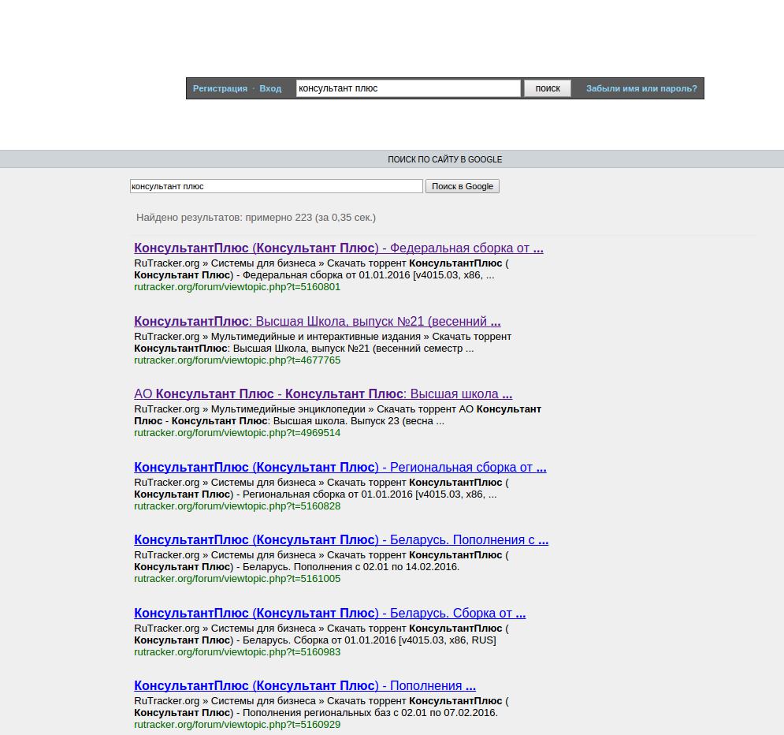Click ПОИСК ПО САЙТУ В GOOGLE header
The image size is (784, 735).
tap(445, 159)
